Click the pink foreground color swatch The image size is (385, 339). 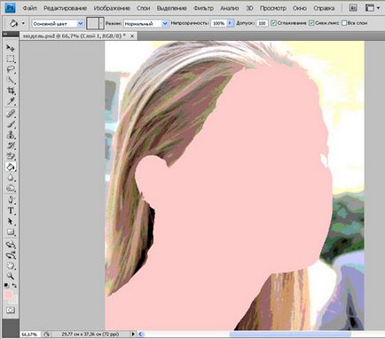[x=8, y=295]
